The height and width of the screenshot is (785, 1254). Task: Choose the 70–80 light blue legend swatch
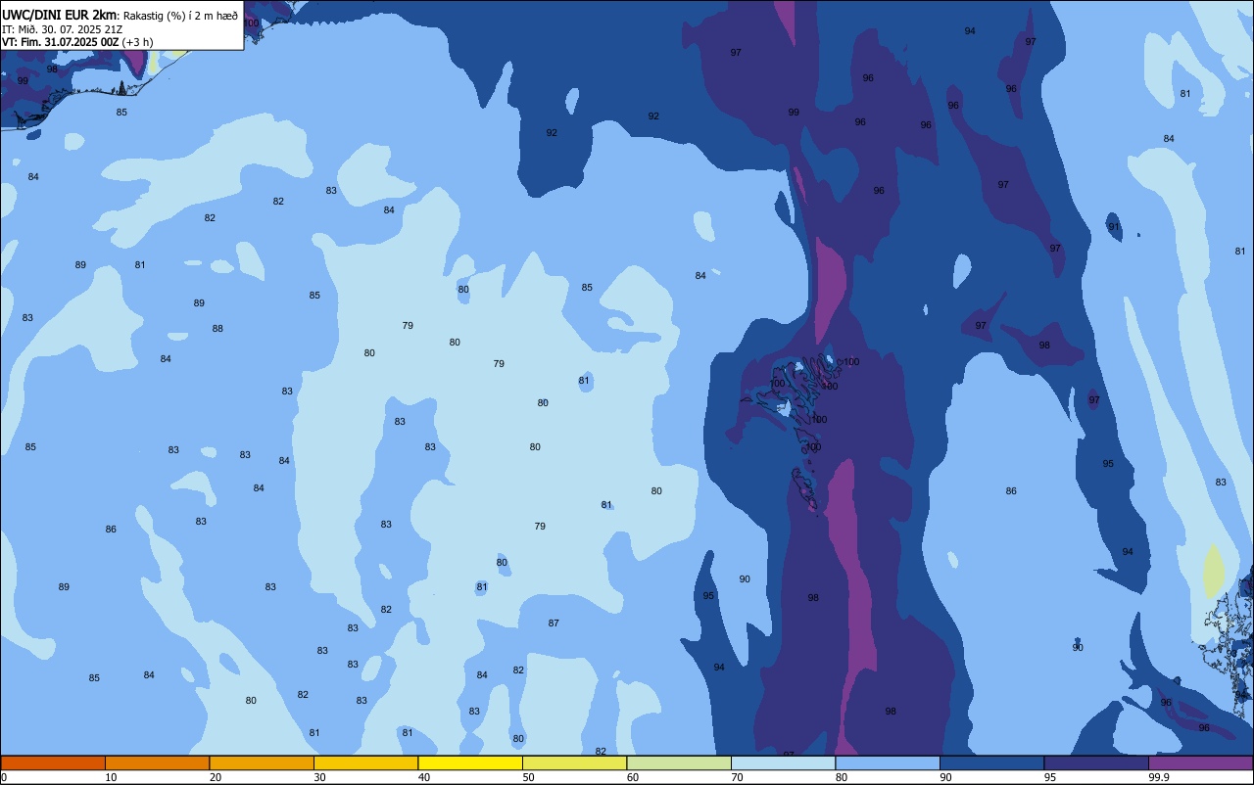(783, 762)
